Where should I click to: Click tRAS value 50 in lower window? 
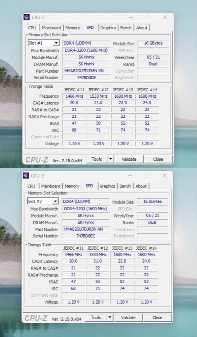coord(98,281)
